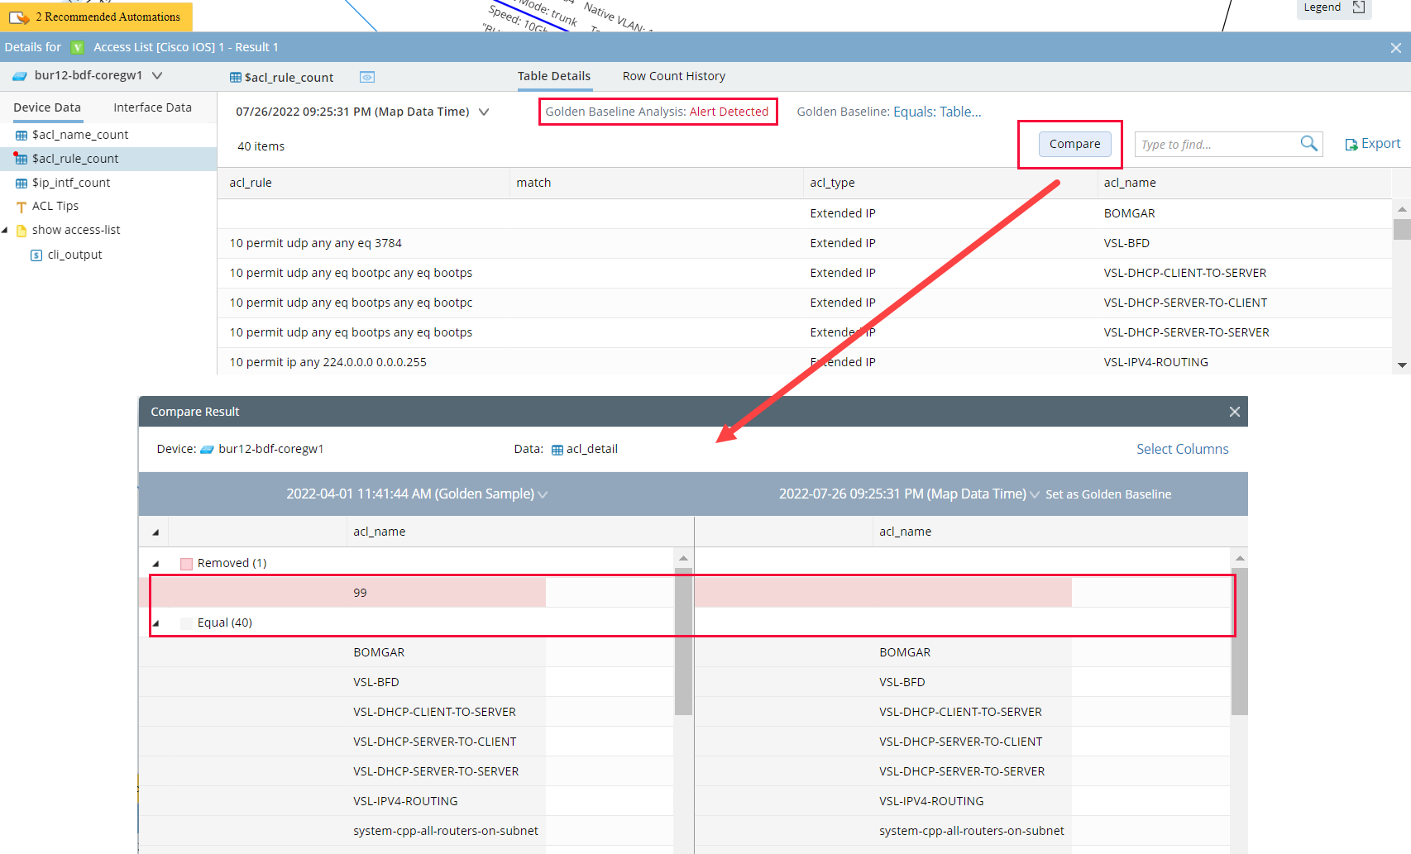This screenshot has width=1411, height=854.
Task: Select $acl_rule_count in the Device Data tree
Action: point(75,159)
